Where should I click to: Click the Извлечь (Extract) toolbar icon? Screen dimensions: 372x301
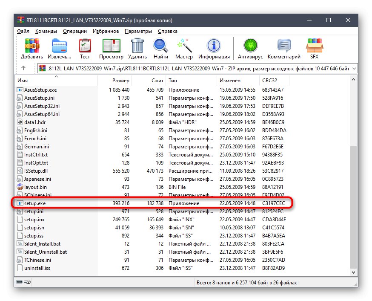pos(59,46)
